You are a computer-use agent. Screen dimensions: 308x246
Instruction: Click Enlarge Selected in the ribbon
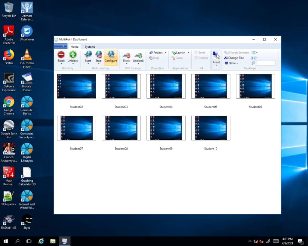237,53
